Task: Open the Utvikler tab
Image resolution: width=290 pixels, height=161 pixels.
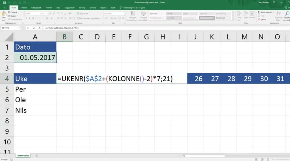Action: 93,8
